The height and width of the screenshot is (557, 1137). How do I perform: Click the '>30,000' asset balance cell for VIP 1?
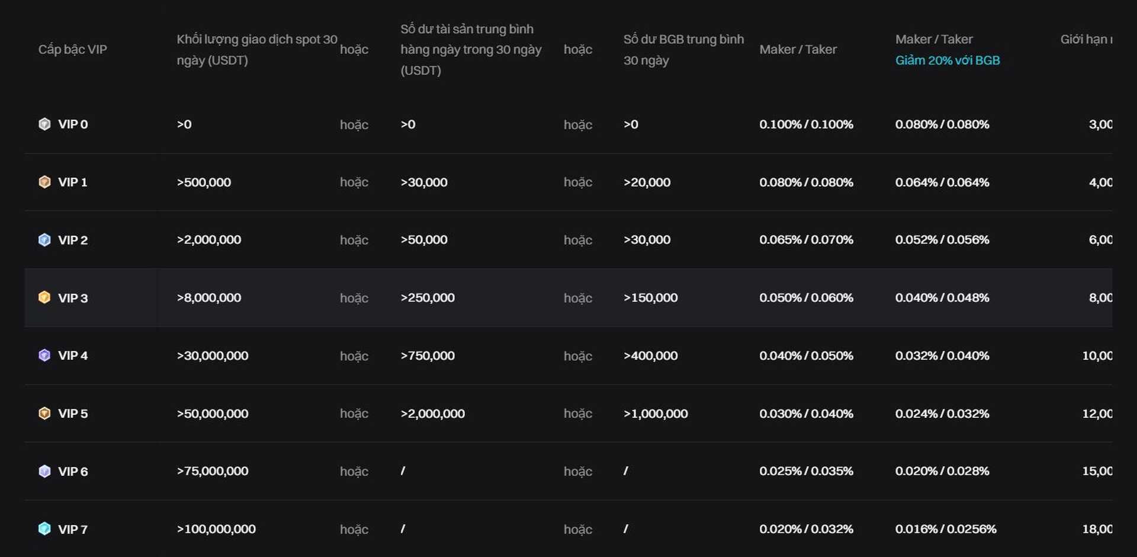point(424,183)
